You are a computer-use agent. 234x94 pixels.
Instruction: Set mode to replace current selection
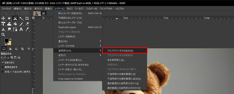point(8,57)
